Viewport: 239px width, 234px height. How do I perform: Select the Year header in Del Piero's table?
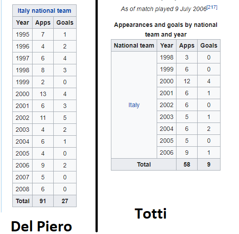22,22
